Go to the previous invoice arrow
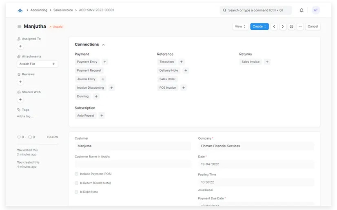 click(x=274, y=26)
